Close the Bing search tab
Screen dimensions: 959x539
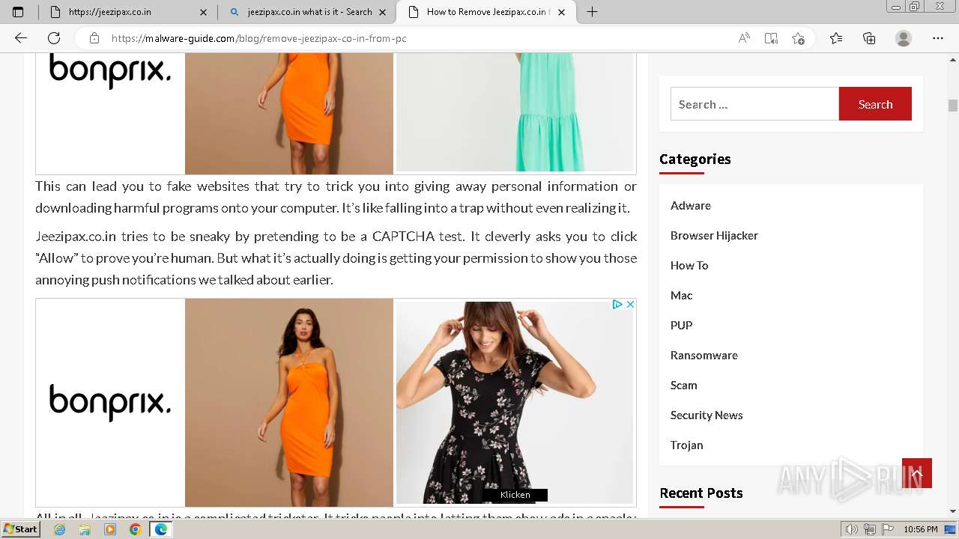point(383,12)
